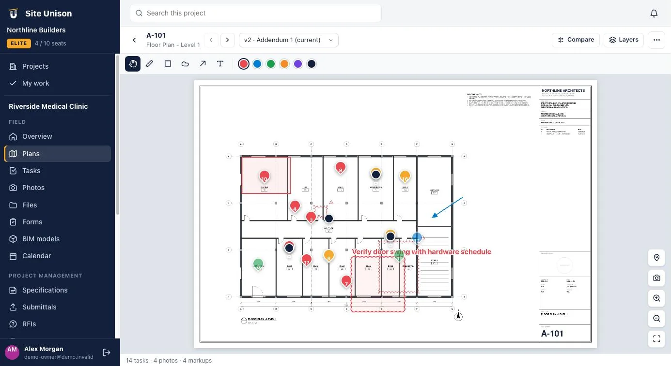This screenshot has width=671, height=366.
Task: Open the version v2 Addendum 1 dropdown
Action: click(289, 40)
